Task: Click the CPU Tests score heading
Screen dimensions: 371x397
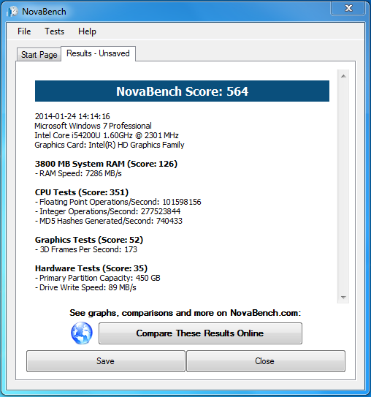Action: (x=82, y=192)
